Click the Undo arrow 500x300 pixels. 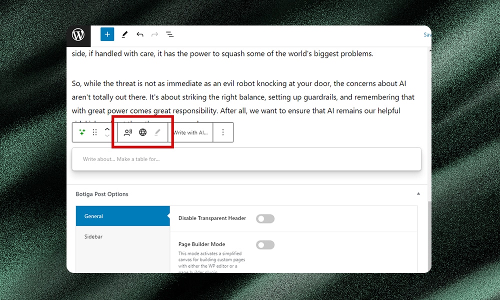click(140, 34)
